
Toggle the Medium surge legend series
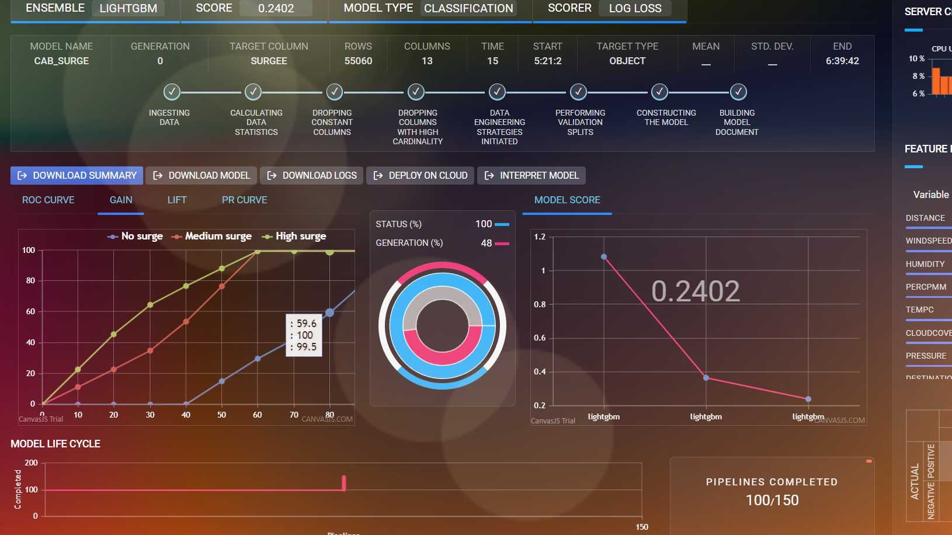pyautogui.click(x=211, y=237)
